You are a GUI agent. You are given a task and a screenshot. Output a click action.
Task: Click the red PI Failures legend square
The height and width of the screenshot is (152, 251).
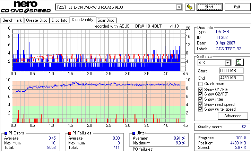click(70, 133)
